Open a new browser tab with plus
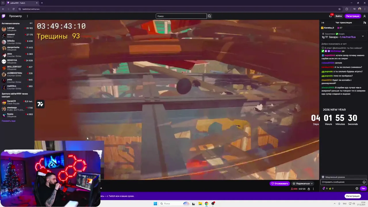The height and width of the screenshot is (207, 368). (42, 3)
